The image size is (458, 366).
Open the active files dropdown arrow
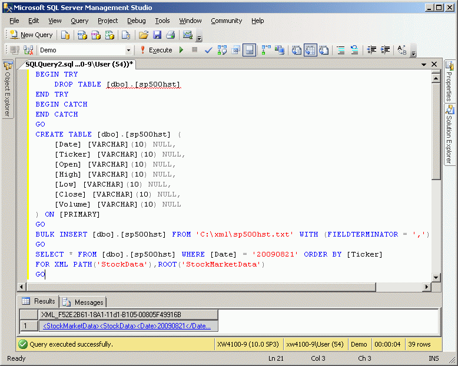[424, 64]
